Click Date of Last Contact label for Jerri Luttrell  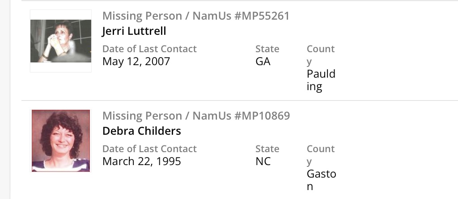(149, 49)
